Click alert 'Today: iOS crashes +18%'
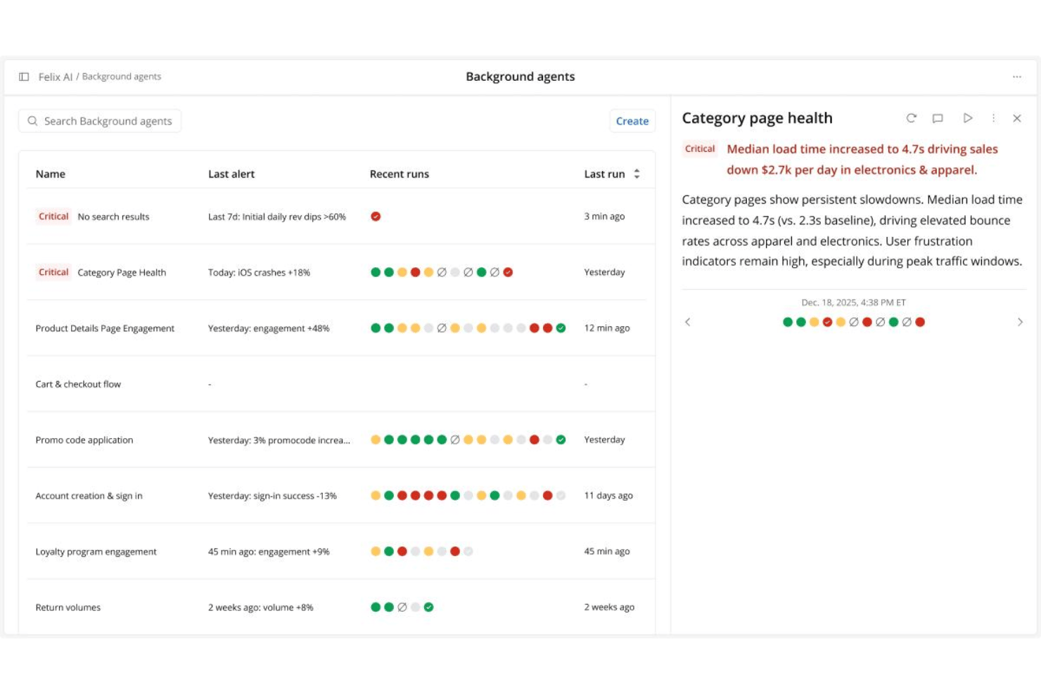 coord(259,273)
